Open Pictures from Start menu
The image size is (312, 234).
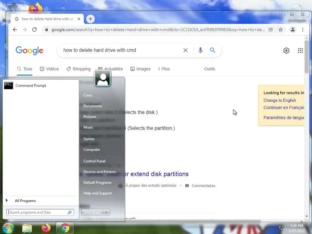90,117
